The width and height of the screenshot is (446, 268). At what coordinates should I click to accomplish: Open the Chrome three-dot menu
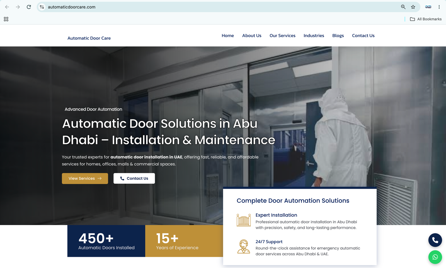(x=439, y=7)
